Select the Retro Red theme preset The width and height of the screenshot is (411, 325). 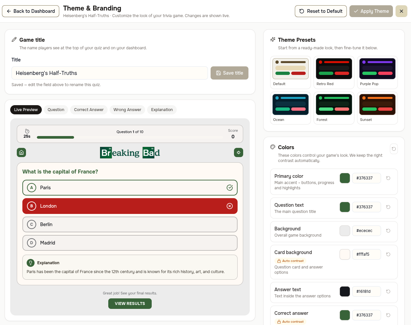click(334, 72)
